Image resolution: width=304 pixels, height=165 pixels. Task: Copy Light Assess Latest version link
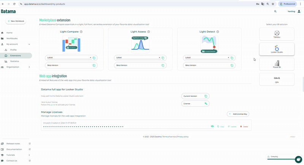(x=163, y=58)
